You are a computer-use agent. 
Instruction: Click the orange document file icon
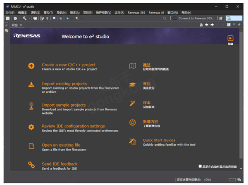point(31,146)
